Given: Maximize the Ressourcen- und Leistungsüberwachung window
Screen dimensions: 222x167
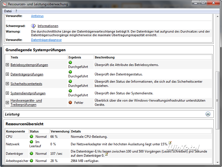Looking at the screenshot, I should pyautogui.click(x=203, y=3).
